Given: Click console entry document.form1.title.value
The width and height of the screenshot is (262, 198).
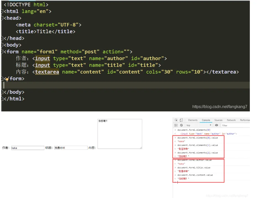Looking at the screenshot, I should pos(194,168).
